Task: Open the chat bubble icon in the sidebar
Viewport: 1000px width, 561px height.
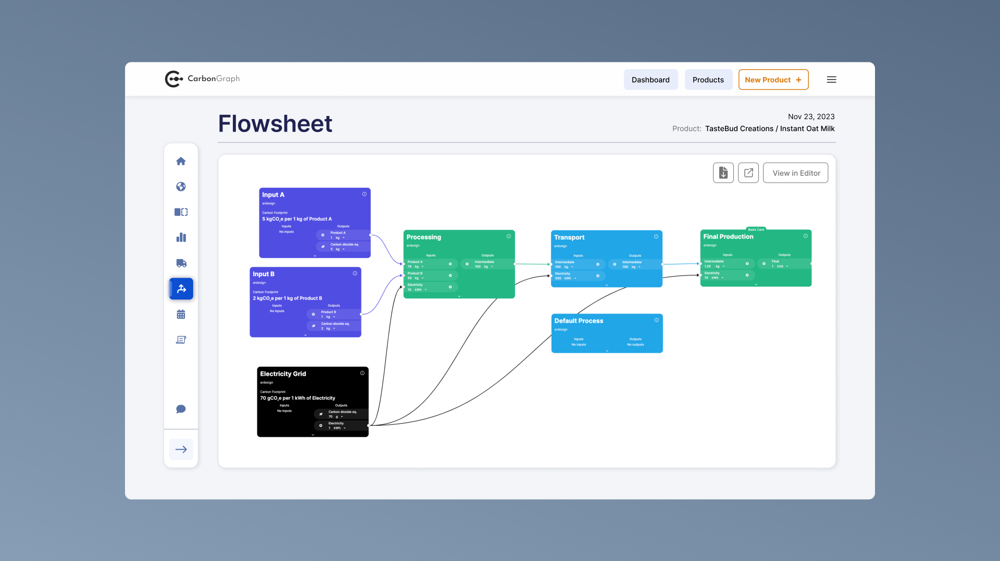Action: (x=181, y=409)
